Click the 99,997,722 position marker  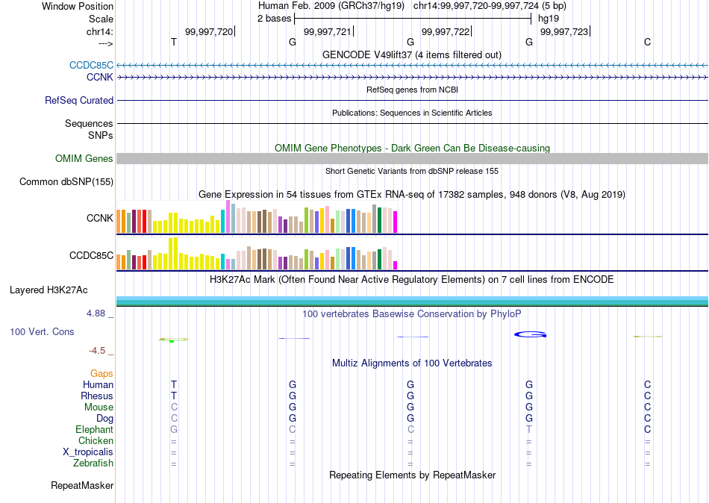pyautogui.click(x=446, y=31)
